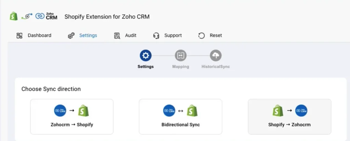
Task: Click the Mapping step label
Action: click(x=180, y=67)
